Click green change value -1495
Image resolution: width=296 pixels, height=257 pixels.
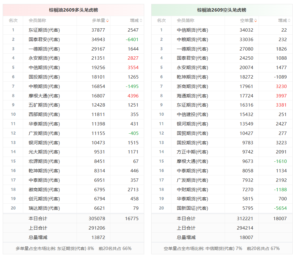[x=132, y=86]
